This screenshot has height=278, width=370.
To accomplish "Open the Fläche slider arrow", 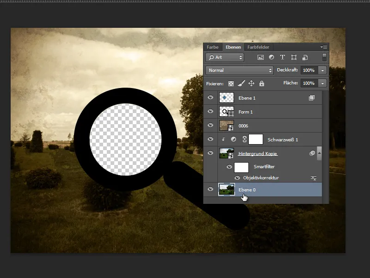I will (x=322, y=83).
